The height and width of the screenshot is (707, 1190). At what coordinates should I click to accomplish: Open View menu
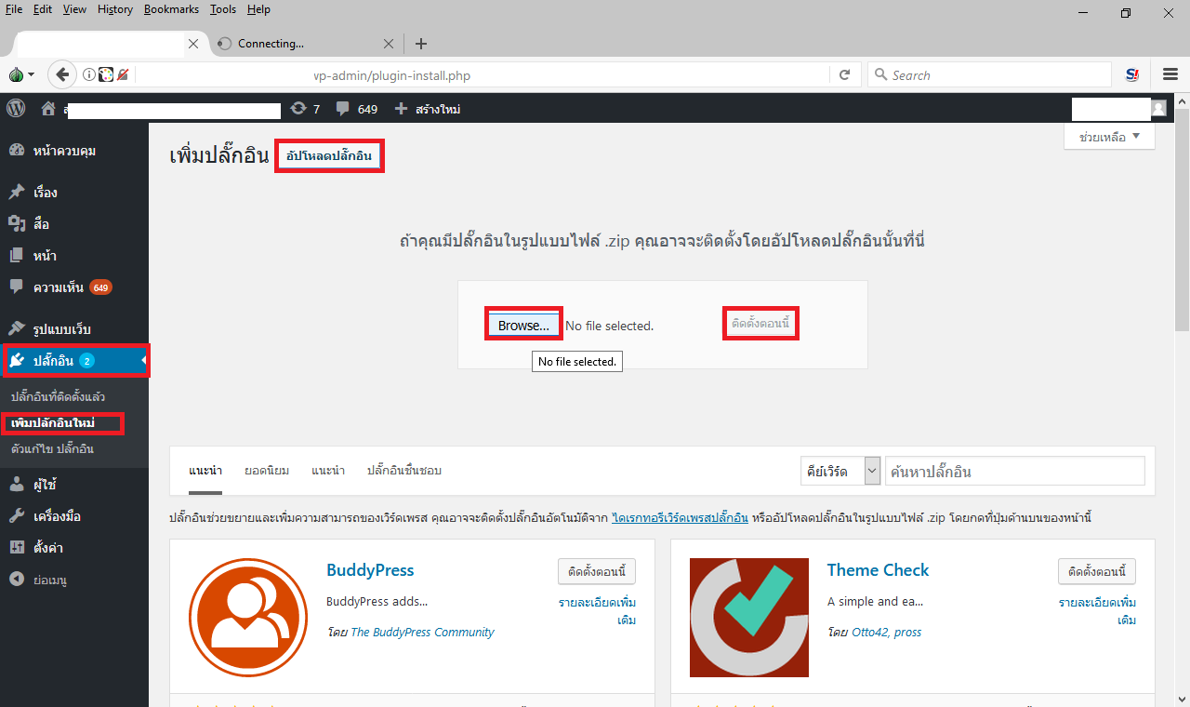(75, 9)
